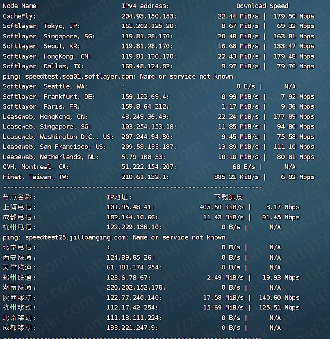Select 'Softlayer, Frankfurt, DE:' label

[x=49, y=97]
